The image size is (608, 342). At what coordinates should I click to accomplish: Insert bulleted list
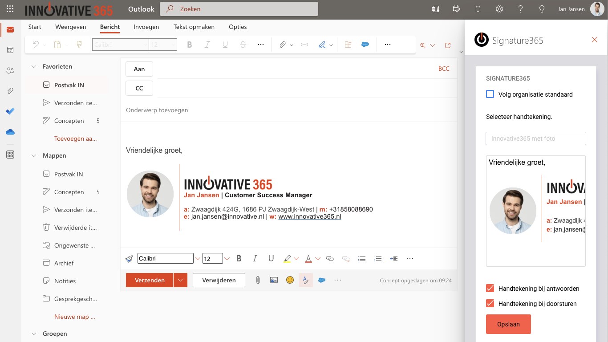point(362,259)
